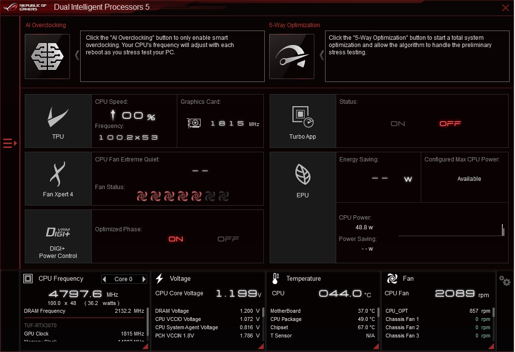
Task: Set Optimized Phase to OFF
Action: coord(228,239)
